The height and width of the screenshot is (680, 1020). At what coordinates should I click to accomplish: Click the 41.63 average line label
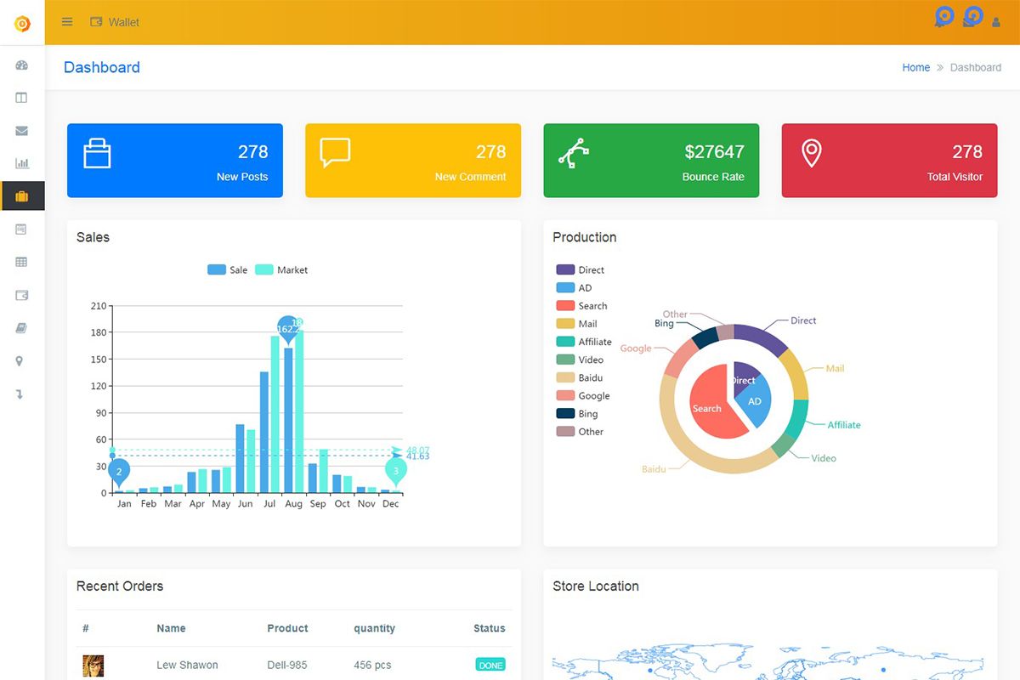coord(417,456)
